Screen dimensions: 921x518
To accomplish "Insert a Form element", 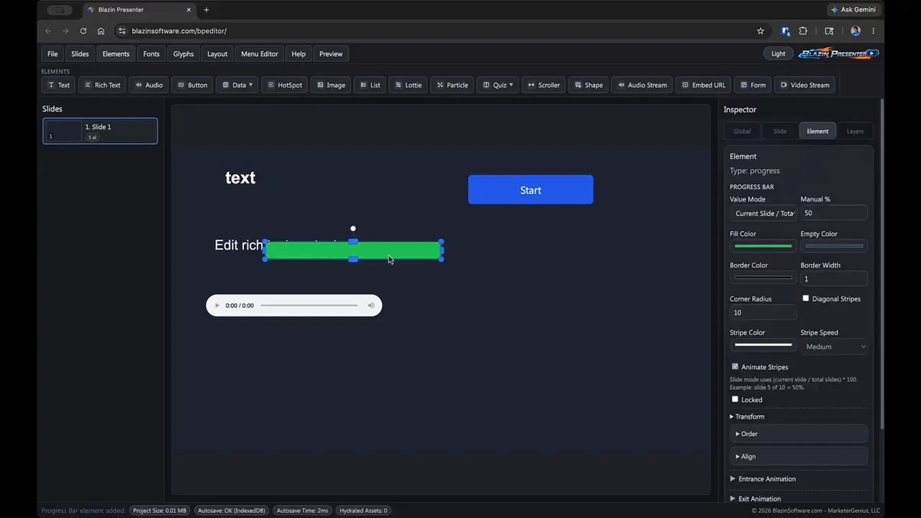I will [753, 85].
